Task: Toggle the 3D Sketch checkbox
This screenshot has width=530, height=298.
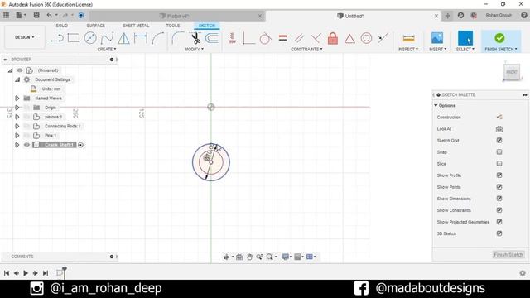Action: (x=499, y=233)
